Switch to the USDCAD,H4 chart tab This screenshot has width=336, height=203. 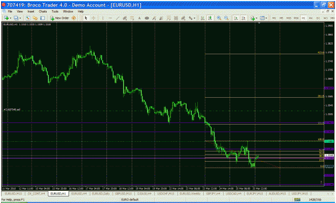click(233, 193)
